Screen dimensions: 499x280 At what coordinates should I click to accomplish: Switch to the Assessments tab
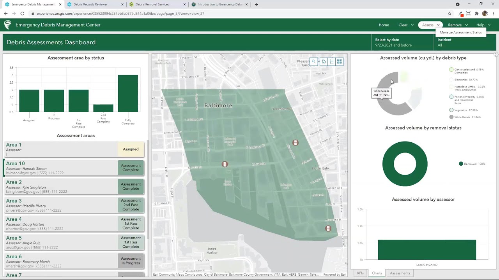point(400,273)
